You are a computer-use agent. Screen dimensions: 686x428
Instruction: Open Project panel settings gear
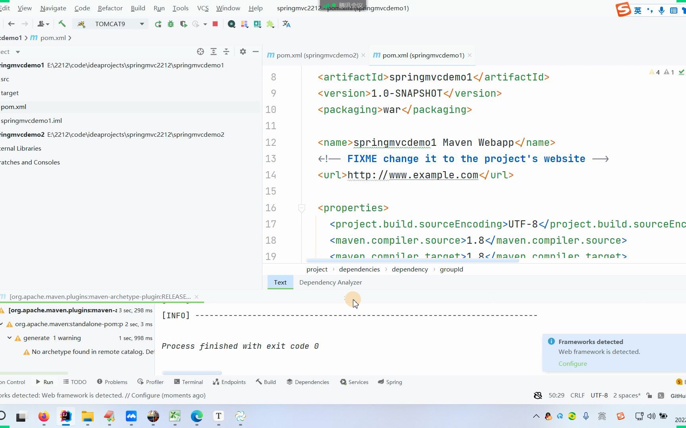tap(243, 52)
